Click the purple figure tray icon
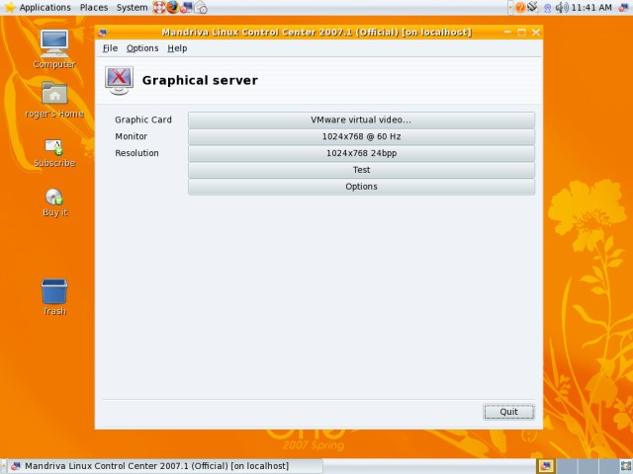Viewport: 633px width, 474px height. [x=547, y=8]
